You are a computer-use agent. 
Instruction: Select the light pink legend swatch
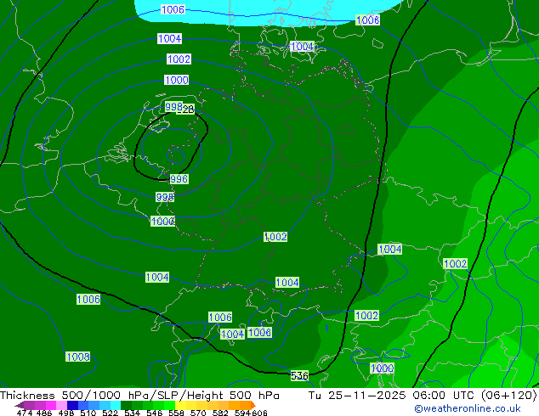tap(61, 405)
